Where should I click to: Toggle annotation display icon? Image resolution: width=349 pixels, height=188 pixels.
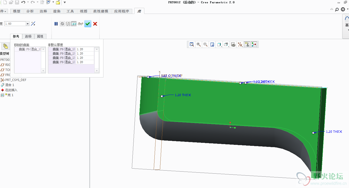point(247,44)
